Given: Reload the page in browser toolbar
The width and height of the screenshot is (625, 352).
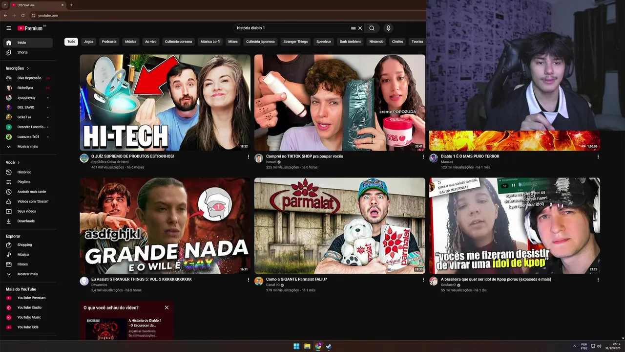Looking at the screenshot, I should (x=22, y=15).
